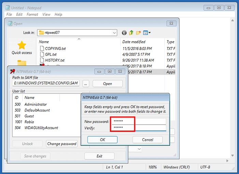The height and width of the screenshot is (174, 239).
Task: Click the Change password button
Action: point(62,144)
